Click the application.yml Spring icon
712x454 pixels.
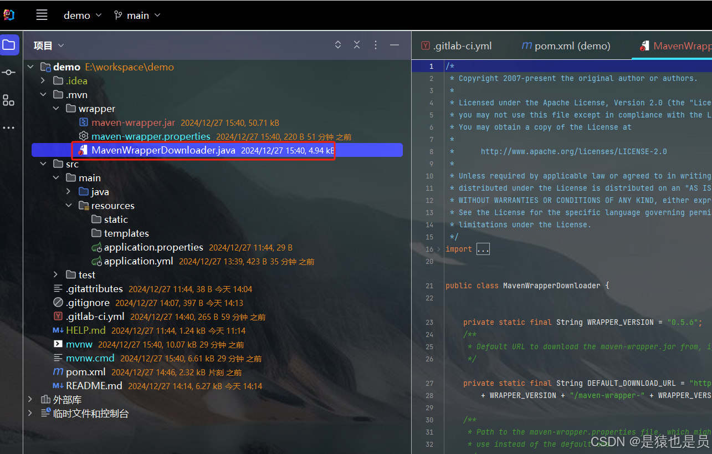click(96, 261)
